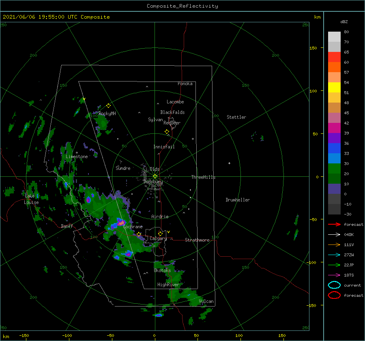Image resolution: width=365 pixels, height=341 pixels.
Task: Click the blue storm cell south of HighRiver at map bottom
Action: 159,315
